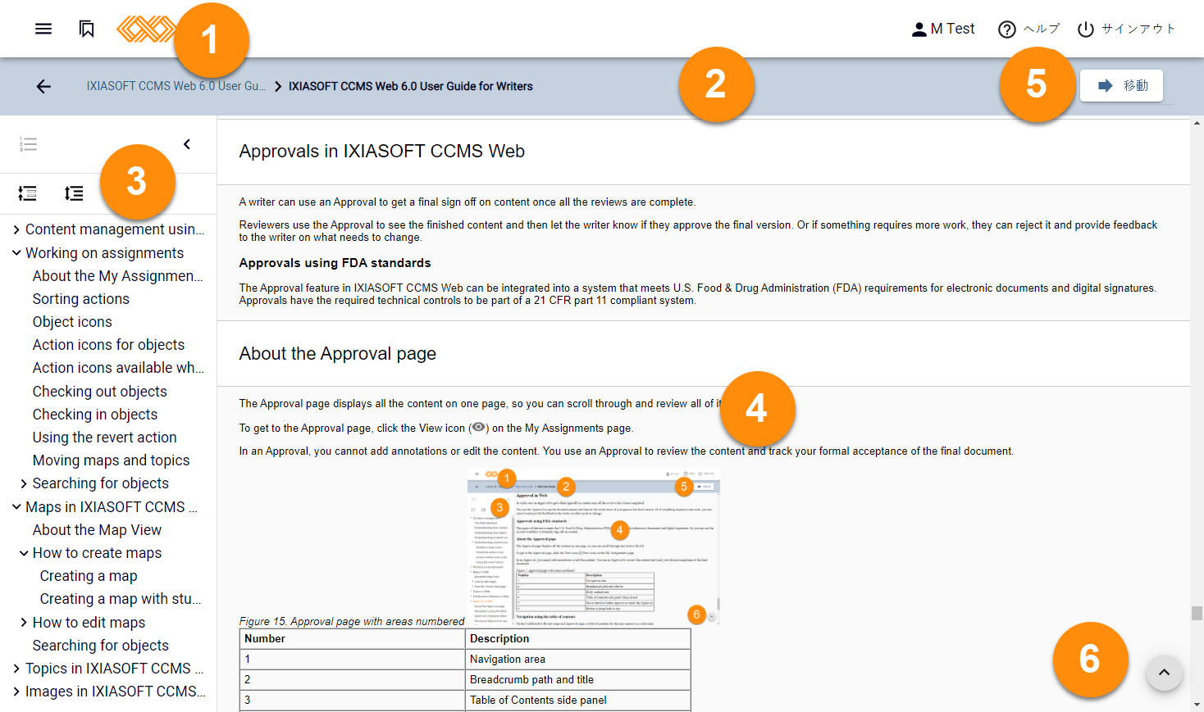Open Action icons for objects topic
This screenshot has width=1204, height=712.
pyautogui.click(x=108, y=345)
